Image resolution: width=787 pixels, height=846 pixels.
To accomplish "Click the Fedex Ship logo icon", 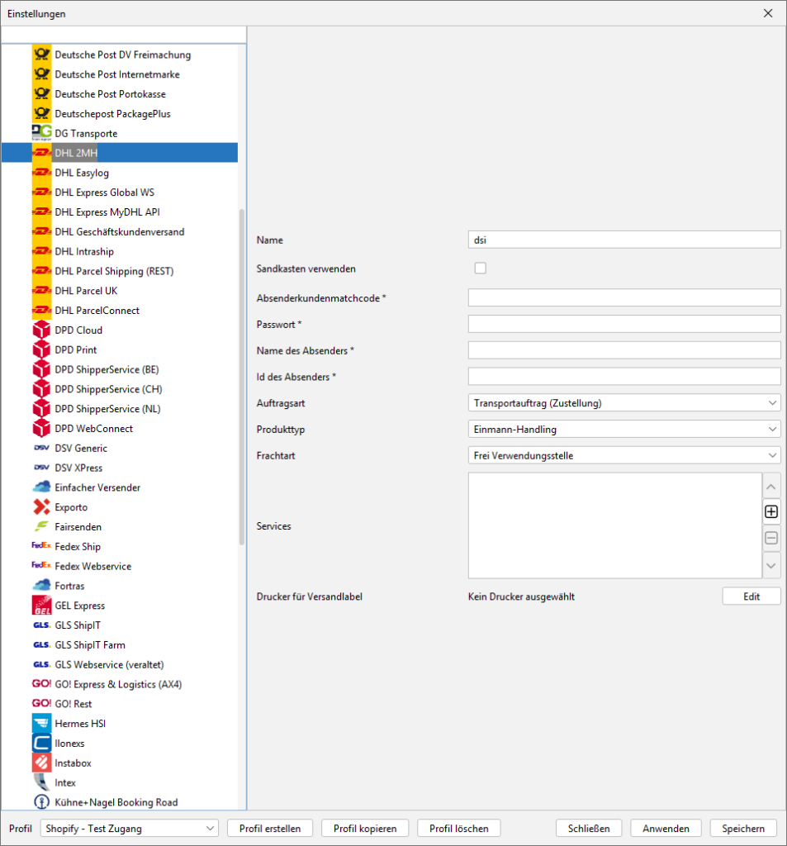I will pos(41,546).
